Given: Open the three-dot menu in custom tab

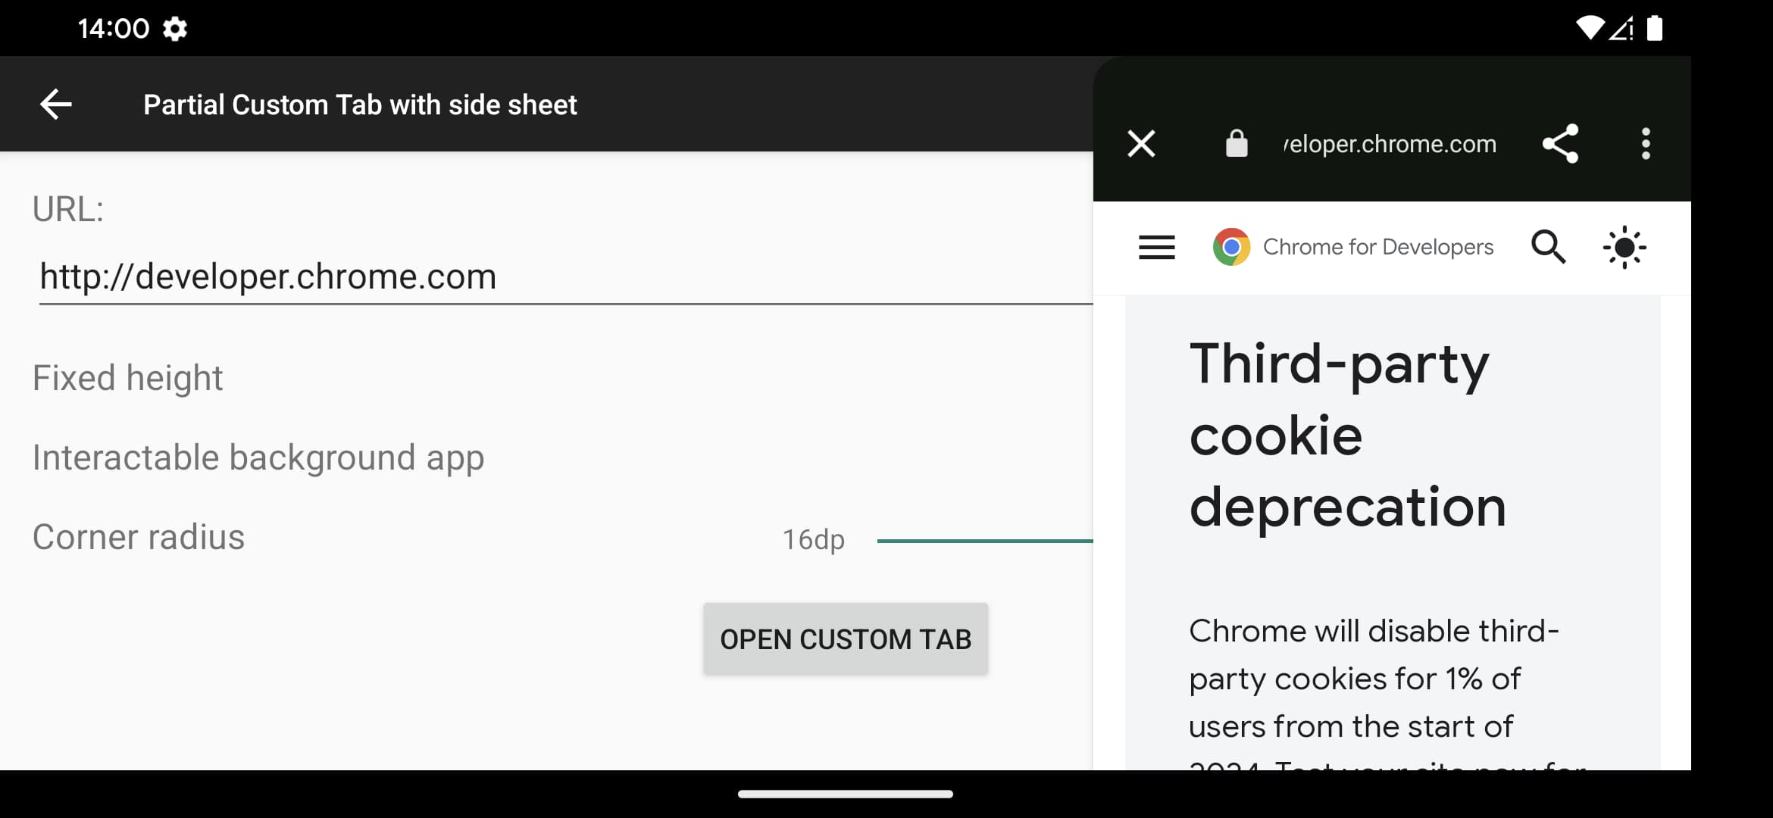Looking at the screenshot, I should click(x=1645, y=142).
